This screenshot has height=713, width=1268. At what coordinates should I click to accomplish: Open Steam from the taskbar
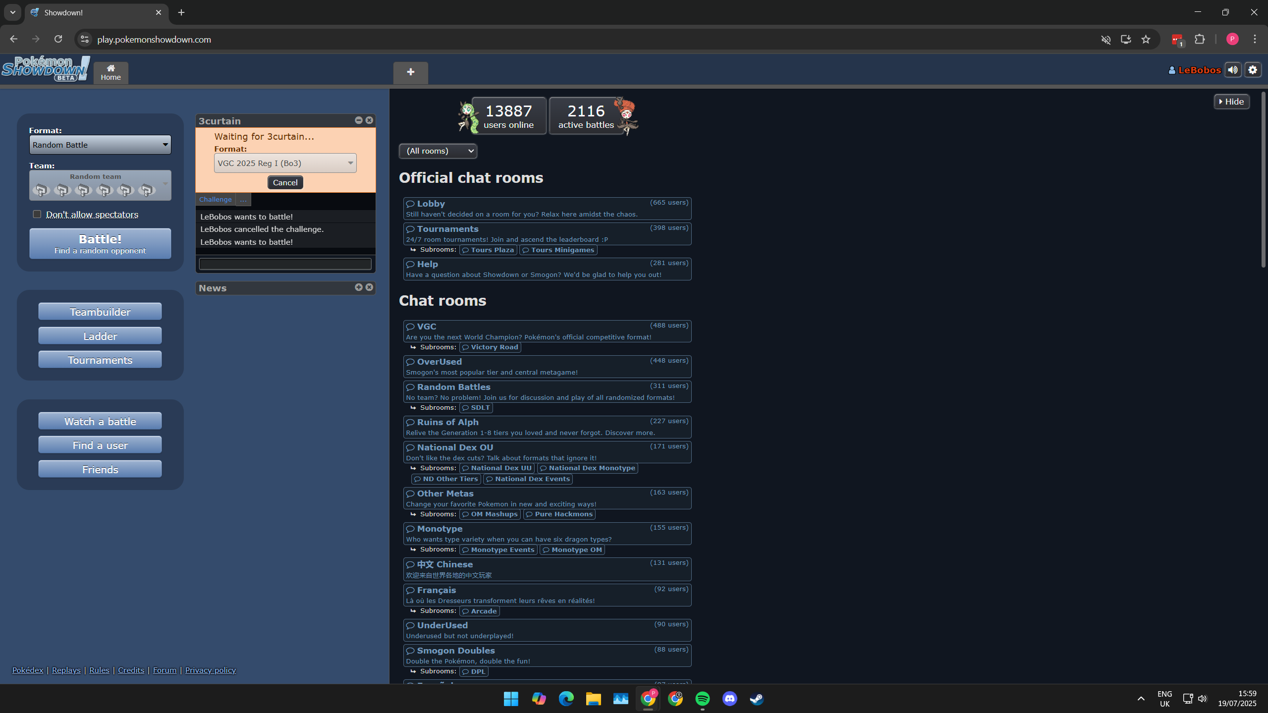click(x=757, y=699)
